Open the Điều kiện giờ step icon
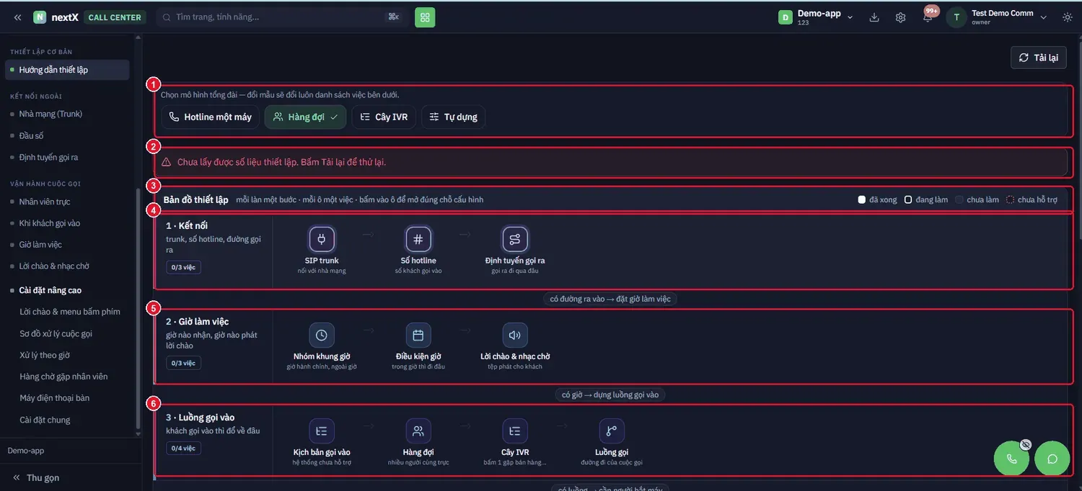 coord(418,335)
